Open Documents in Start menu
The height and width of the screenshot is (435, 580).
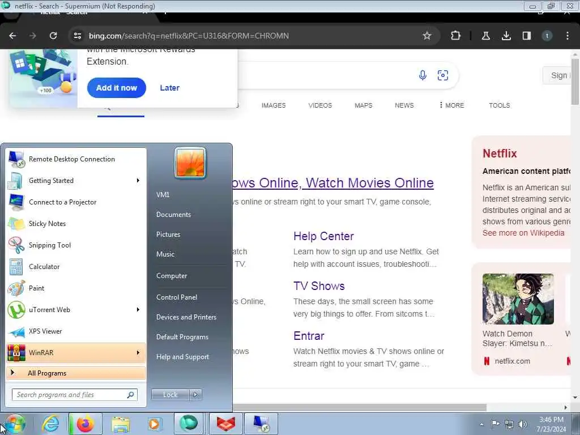pos(173,215)
